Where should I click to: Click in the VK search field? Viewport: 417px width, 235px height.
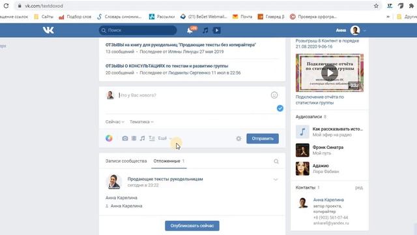click(137, 31)
